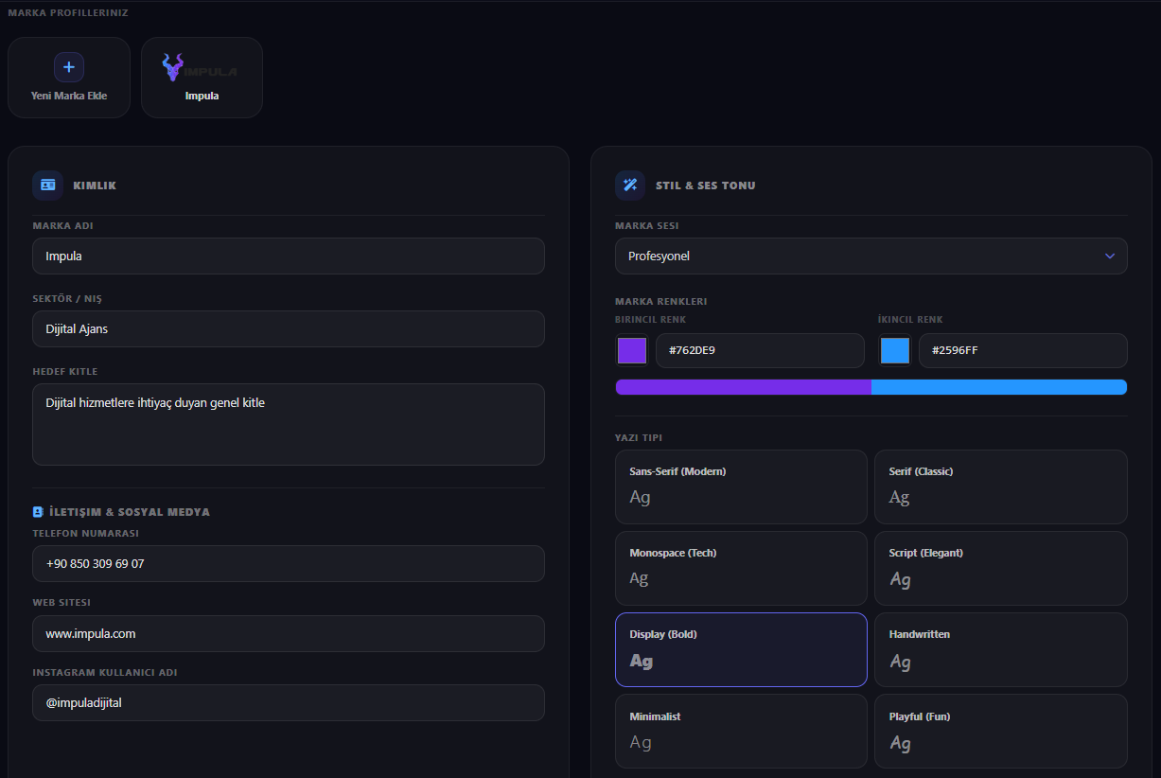Choose the Playful (Fun) font card
The width and height of the screenshot is (1161, 778).
1000,731
